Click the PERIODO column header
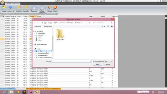This screenshot has width=167, height=94. click(8, 16)
